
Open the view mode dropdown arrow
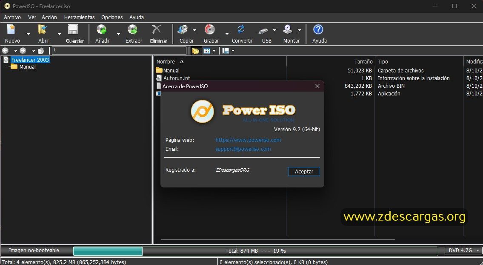(214, 51)
